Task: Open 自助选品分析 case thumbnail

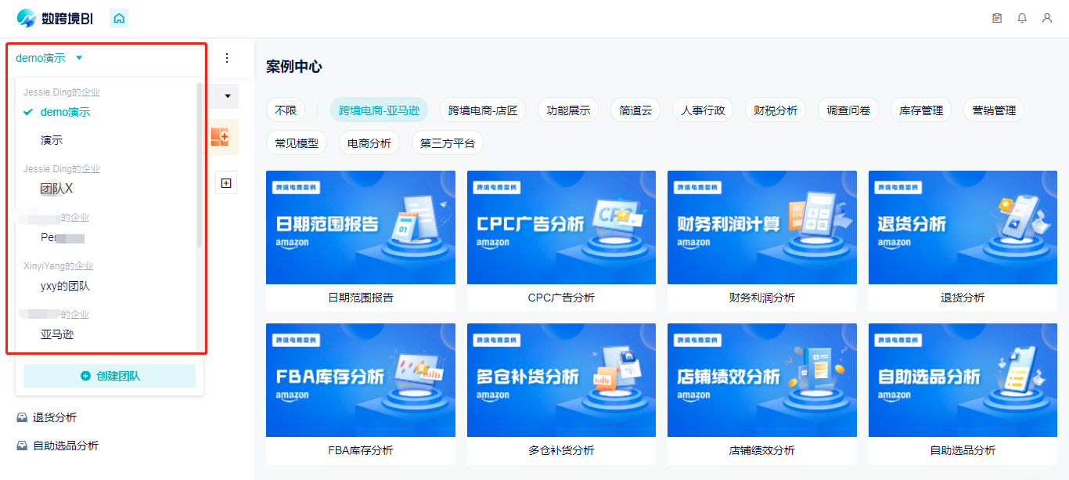Action: [963, 380]
